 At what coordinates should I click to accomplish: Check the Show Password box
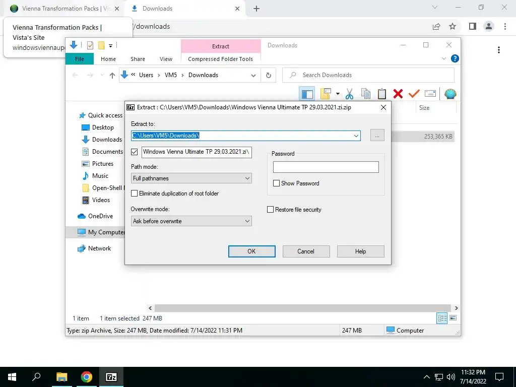point(277,183)
